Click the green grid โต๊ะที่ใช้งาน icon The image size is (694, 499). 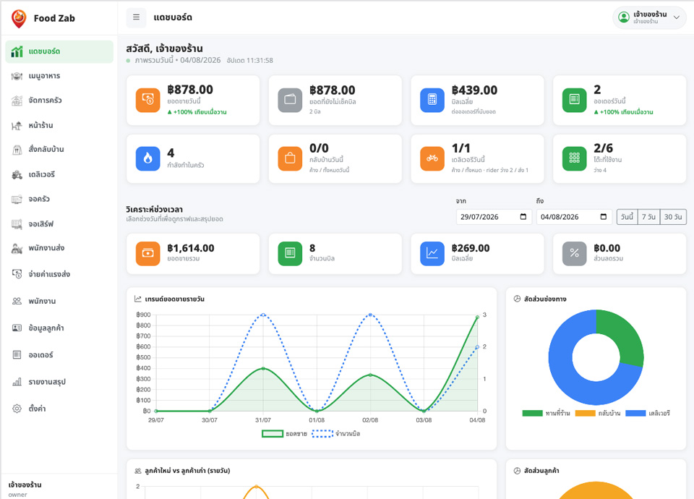tap(574, 158)
